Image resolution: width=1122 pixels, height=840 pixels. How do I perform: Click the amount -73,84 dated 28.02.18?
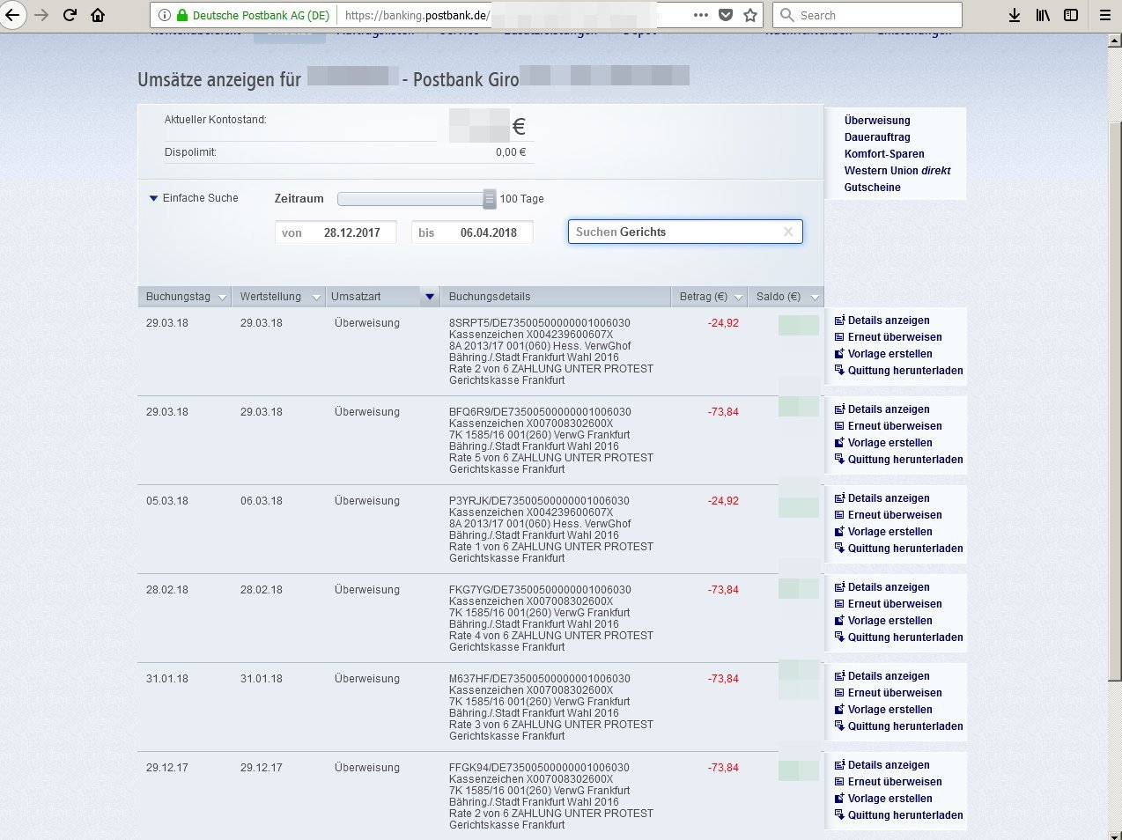[723, 590]
